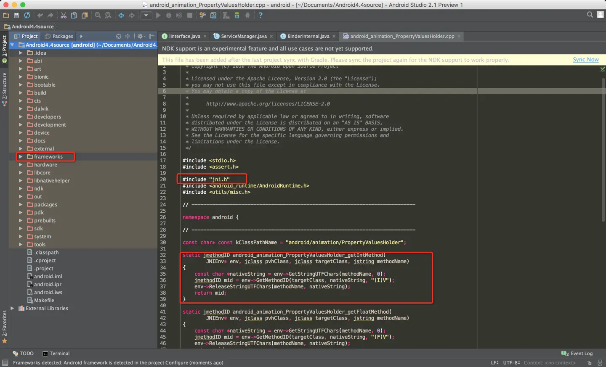Open file via folder toolbar icon
The image size is (606, 367).
point(6,15)
